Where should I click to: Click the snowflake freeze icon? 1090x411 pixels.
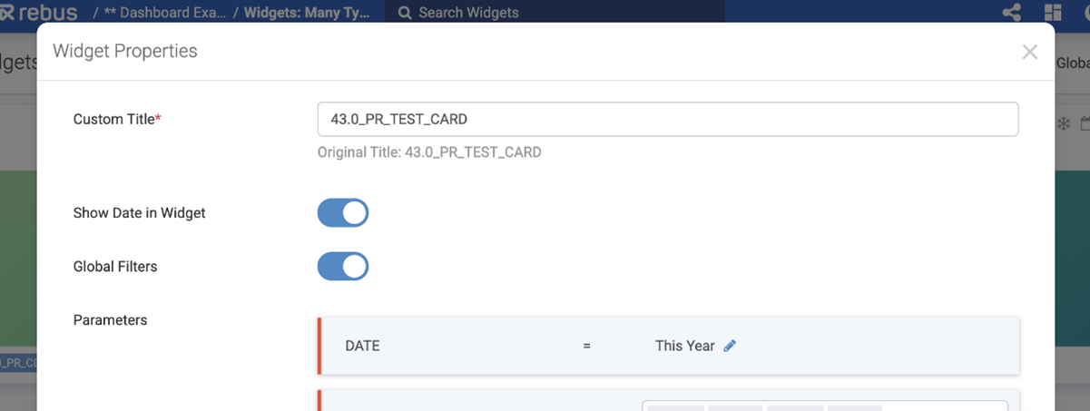pos(1064,123)
